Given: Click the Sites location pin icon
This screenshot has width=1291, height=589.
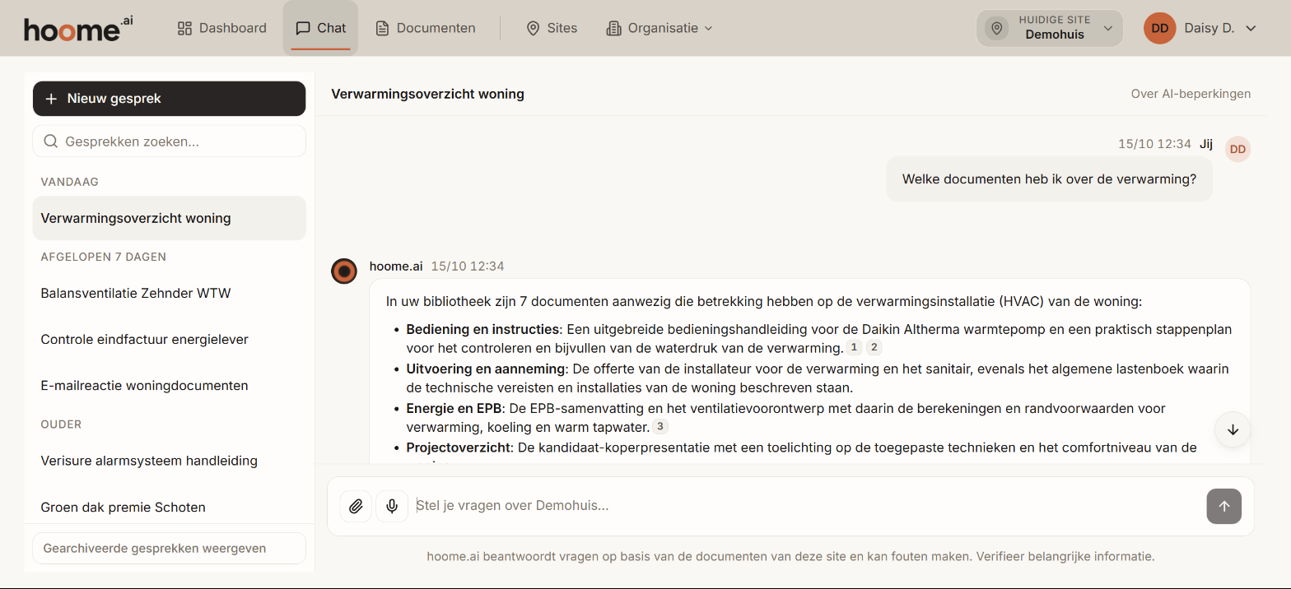Looking at the screenshot, I should [x=533, y=28].
